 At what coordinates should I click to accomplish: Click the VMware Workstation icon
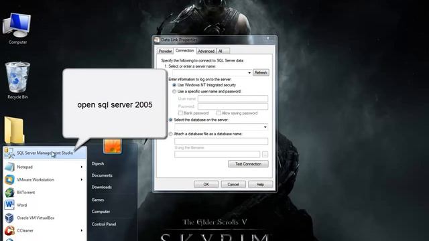click(x=9, y=179)
